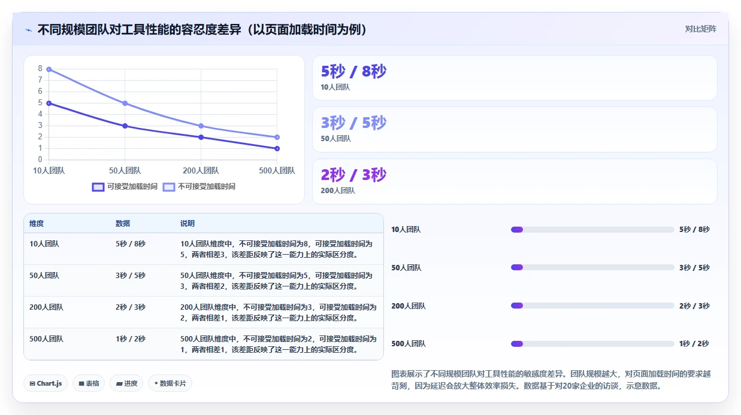Click the 200人团队 progress bar
Viewport: 741px width, 415px height.
coord(592,306)
